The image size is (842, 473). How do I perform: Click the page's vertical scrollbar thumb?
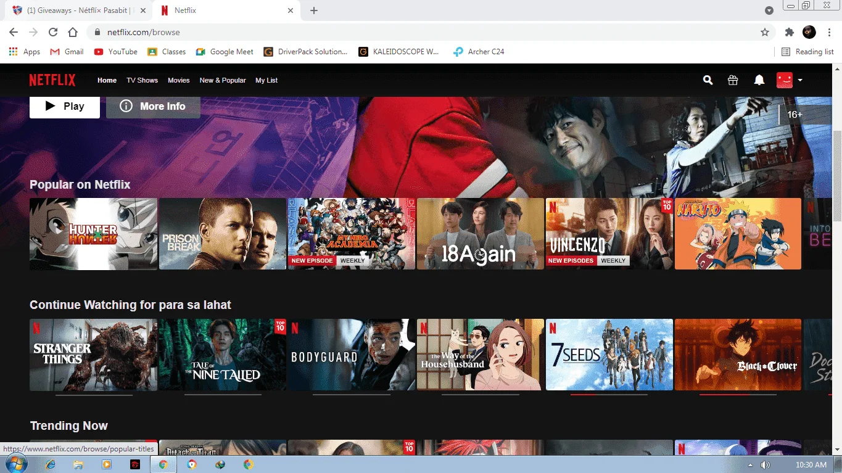click(x=837, y=176)
